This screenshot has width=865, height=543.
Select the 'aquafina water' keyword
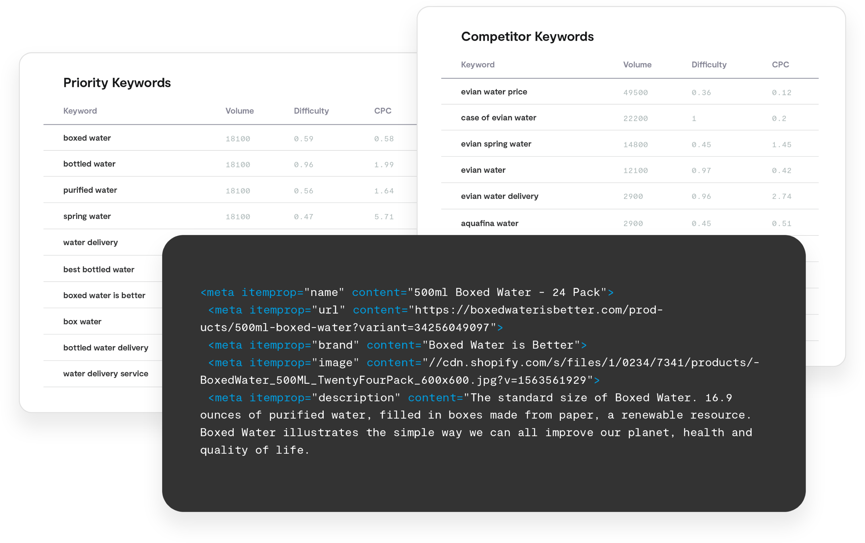pyautogui.click(x=489, y=223)
